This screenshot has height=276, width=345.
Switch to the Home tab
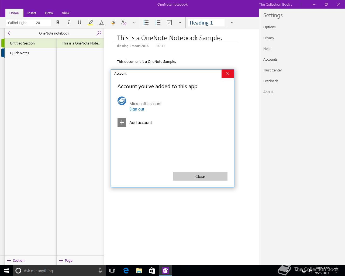point(14,13)
